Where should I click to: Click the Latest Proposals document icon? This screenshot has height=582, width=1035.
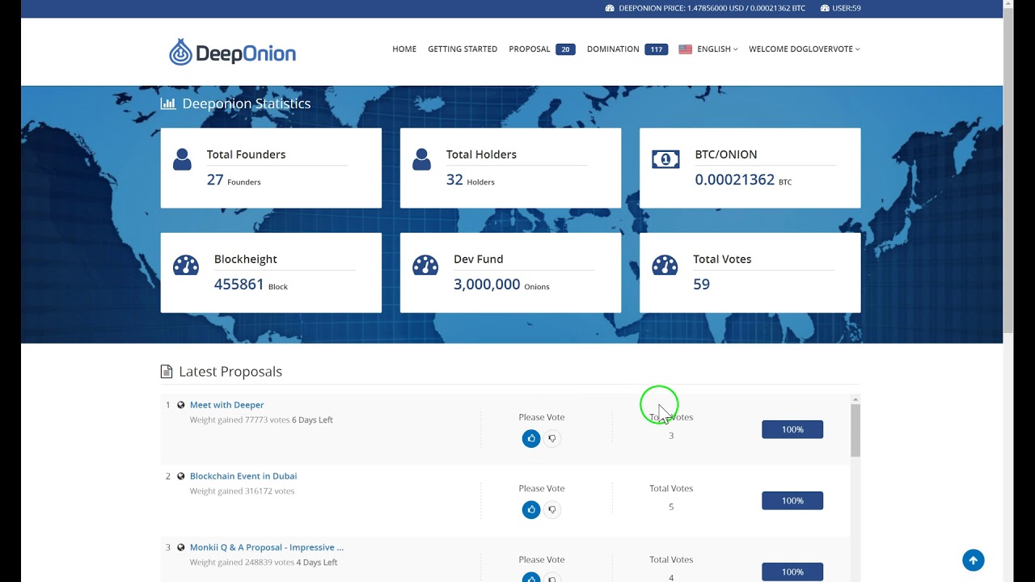pyautogui.click(x=167, y=372)
